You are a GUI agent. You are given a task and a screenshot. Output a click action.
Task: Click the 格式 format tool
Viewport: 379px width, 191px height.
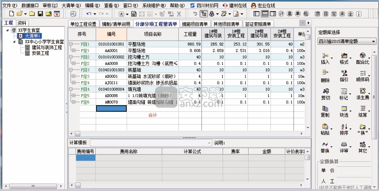point(344,59)
